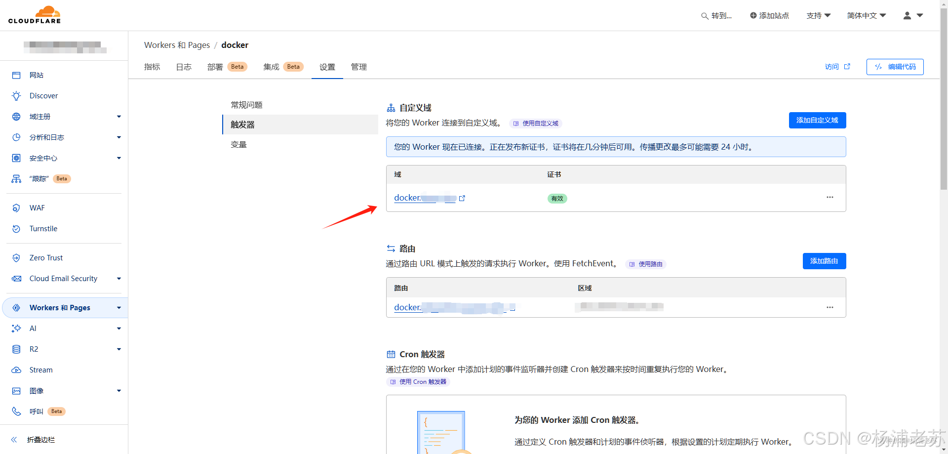The height and width of the screenshot is (454, 948).
Task: Click the 添加站点 button
Action: (x=769, y=16)
